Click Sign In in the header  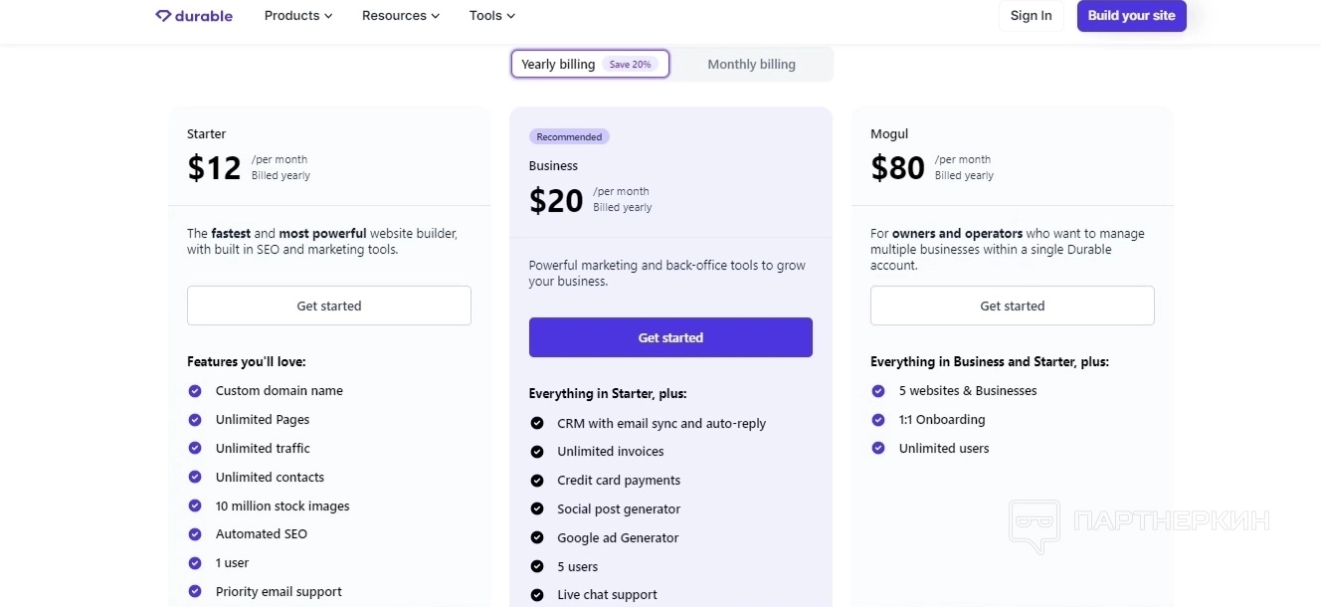1031,16
